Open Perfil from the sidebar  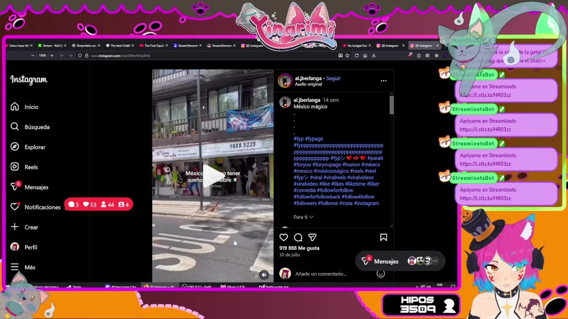pyautogui.click(x=24, y=247)
